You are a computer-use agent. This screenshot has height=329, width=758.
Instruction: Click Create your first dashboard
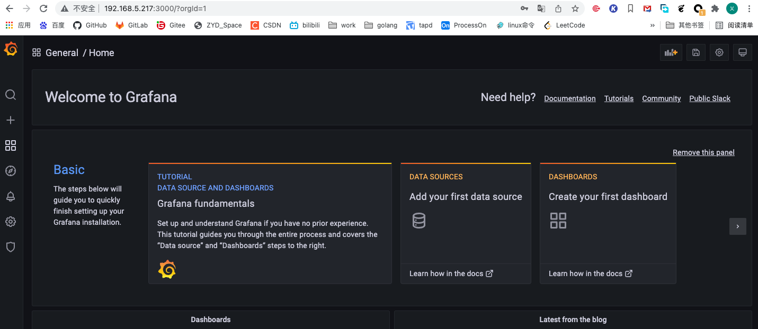tap(608, 197)
